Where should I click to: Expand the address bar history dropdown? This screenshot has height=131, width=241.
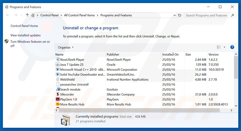174,15
